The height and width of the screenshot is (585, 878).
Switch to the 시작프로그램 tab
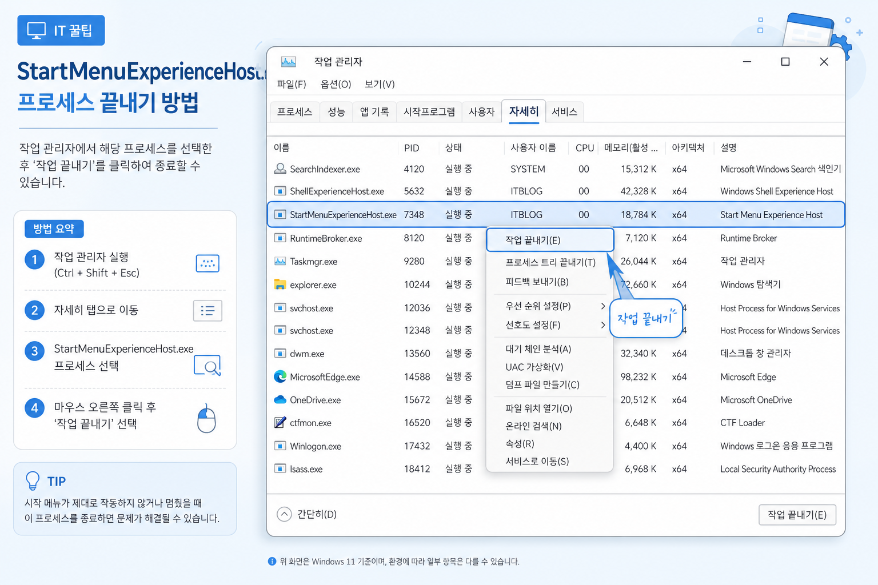tap(429, 112)
